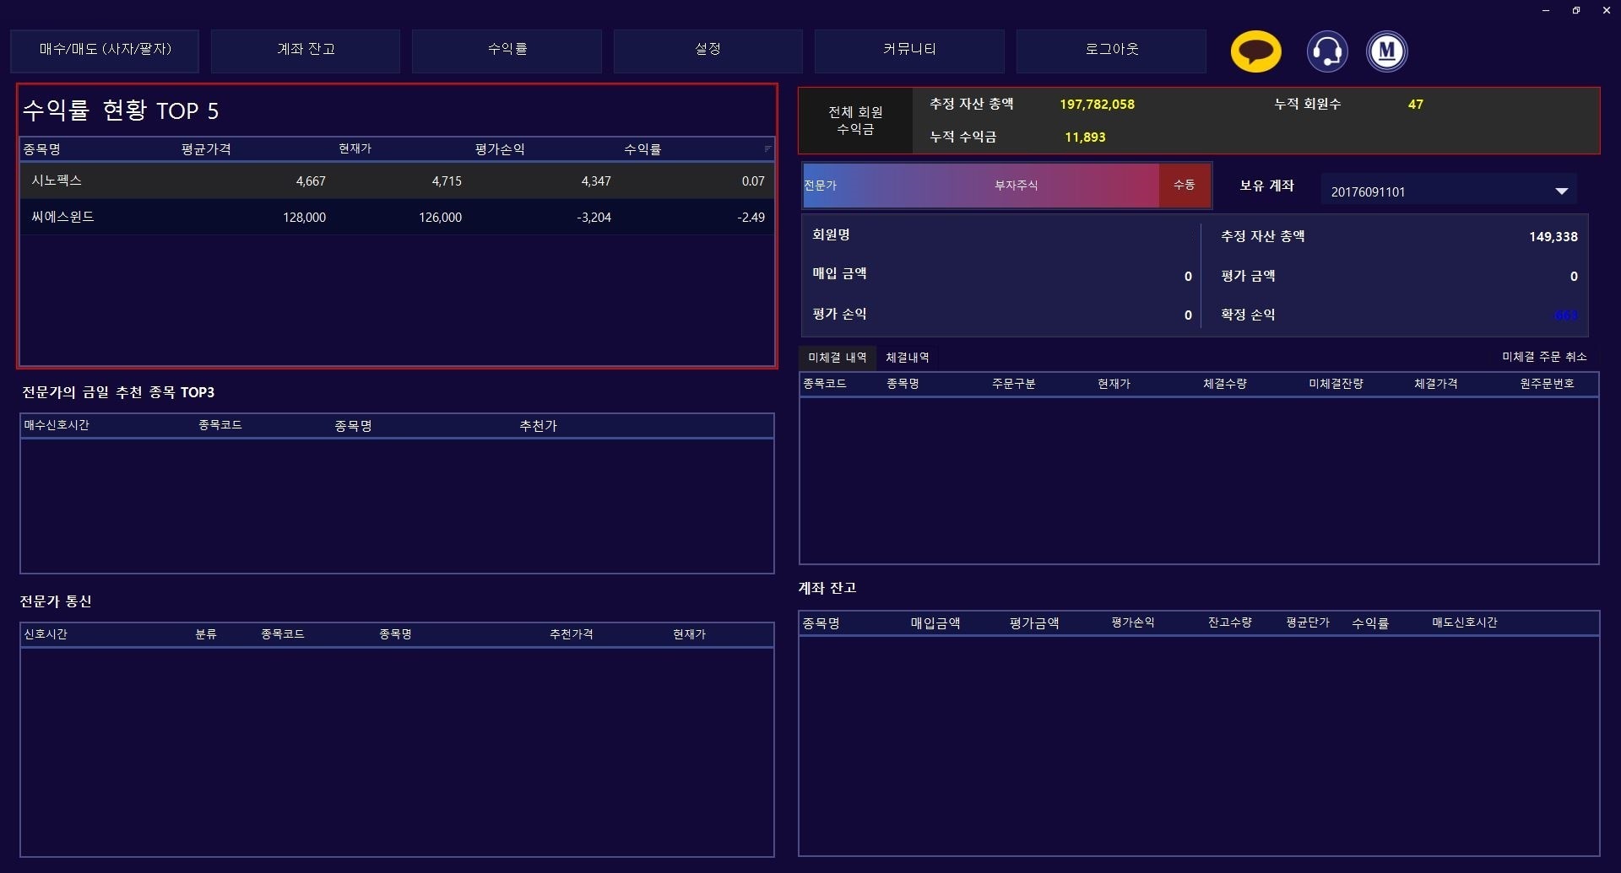
Task: Open the yellow KakaoTalk chat icon
Action: 1255,51
